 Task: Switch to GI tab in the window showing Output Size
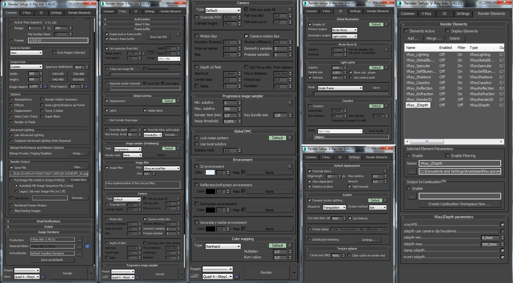tap(41, 13)
